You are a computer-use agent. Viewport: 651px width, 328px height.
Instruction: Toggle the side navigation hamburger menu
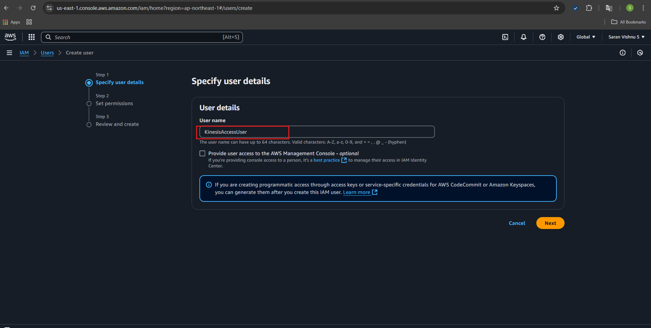click(10, 53)
